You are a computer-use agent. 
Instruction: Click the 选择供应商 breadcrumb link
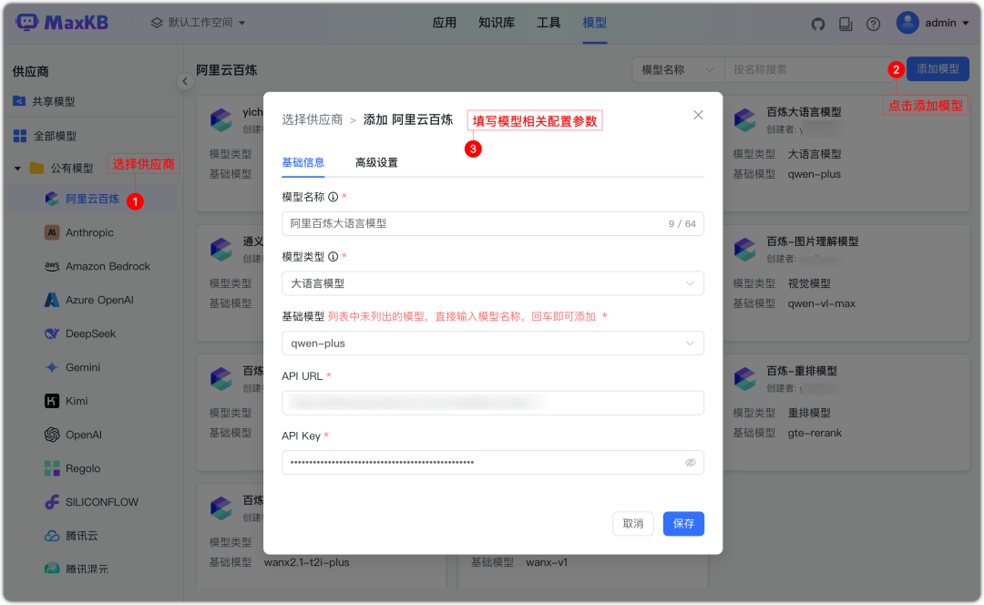312,120
